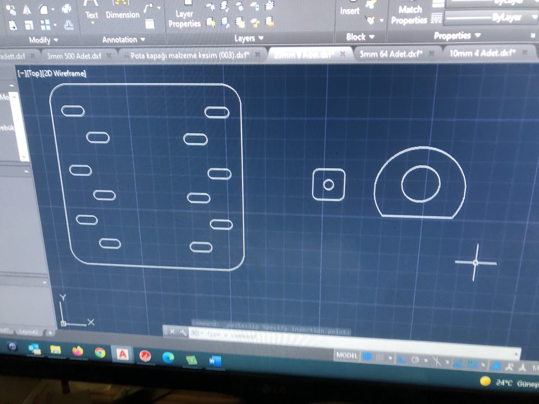Viewport: 539px width, 404px height.
Task: Open Google Chrome from the taskbar
Action: pos(99,352)
